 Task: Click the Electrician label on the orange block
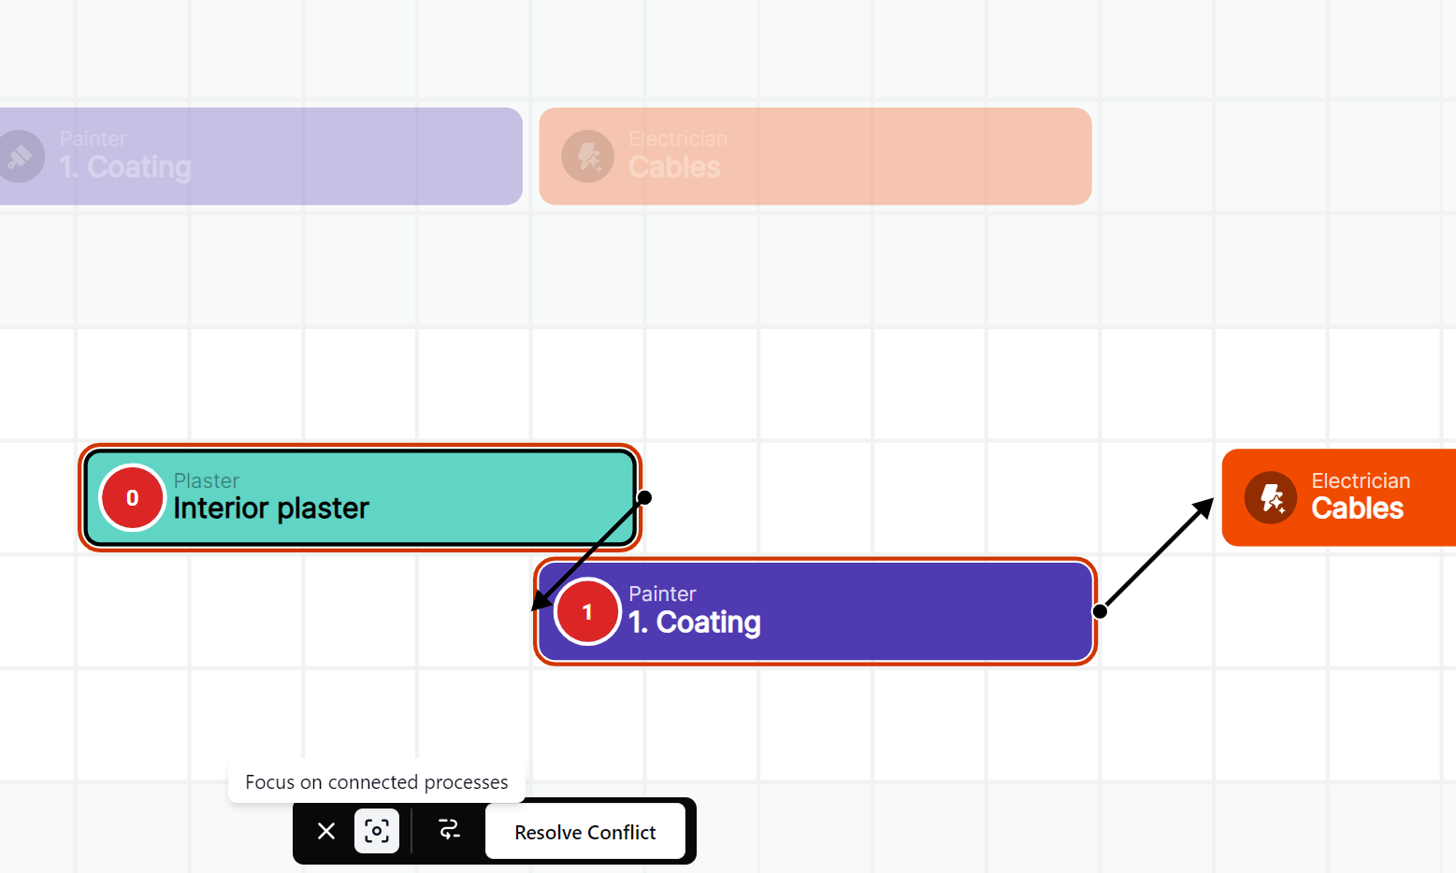tap(1361, 481)
